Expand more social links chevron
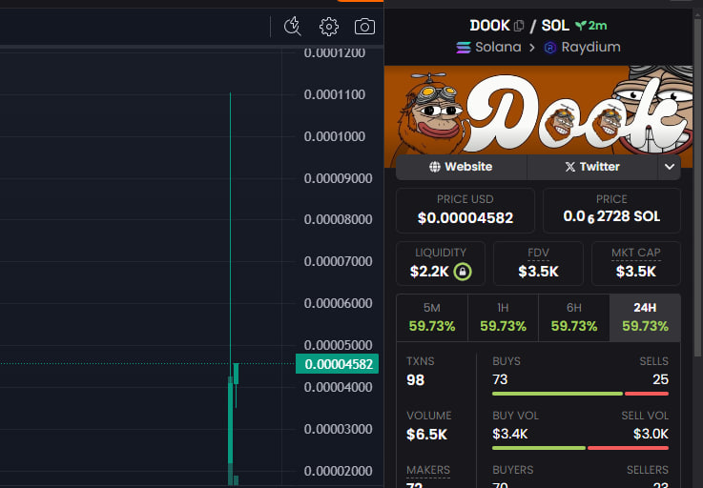This screenshot has height=488, width=703. pos(670,167)
